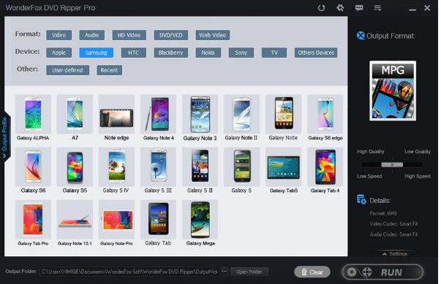This screenshot has height=284, width=441.
Task: Show Others Devices profiles
Action: click(316, 53)
